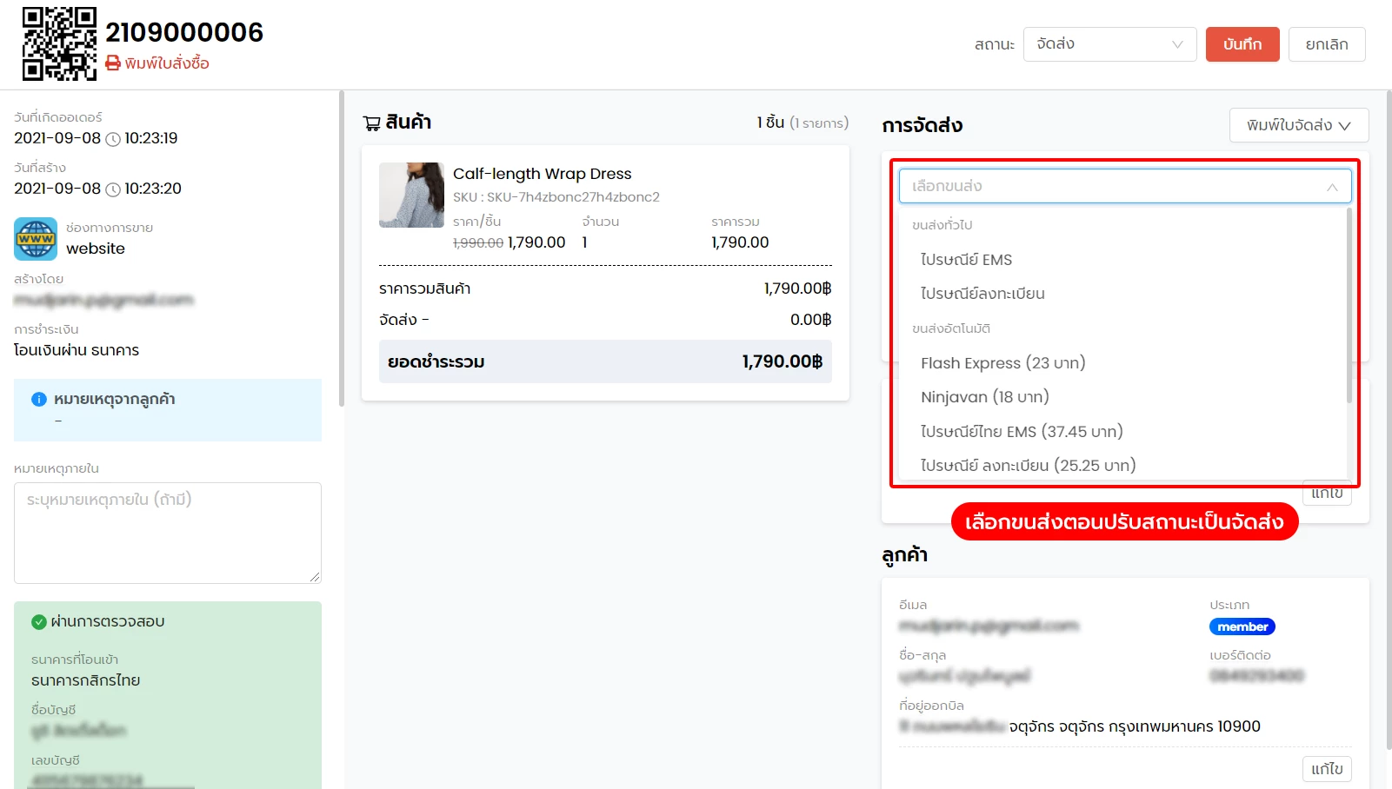1392x789 pixels.
Task: Collapse the เลือกขนส่ง carrier dropdown
Action: pyautogui.click(x=1331, y=187)
